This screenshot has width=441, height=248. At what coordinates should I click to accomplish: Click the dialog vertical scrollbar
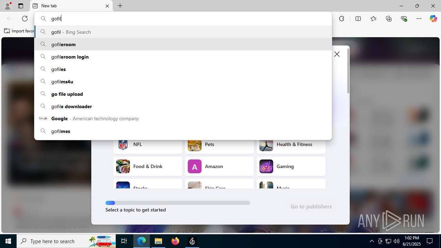click(348, 71)
